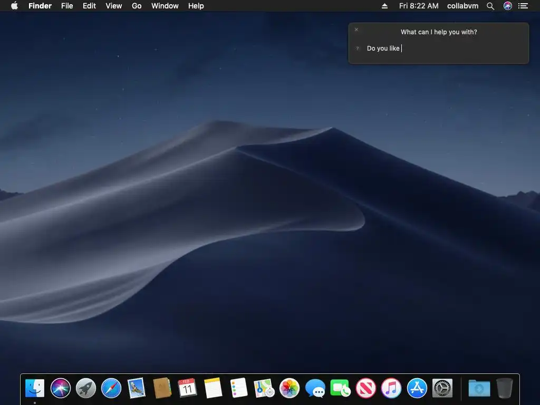Open FaceTime green icon in Dock

pos(340,388)
